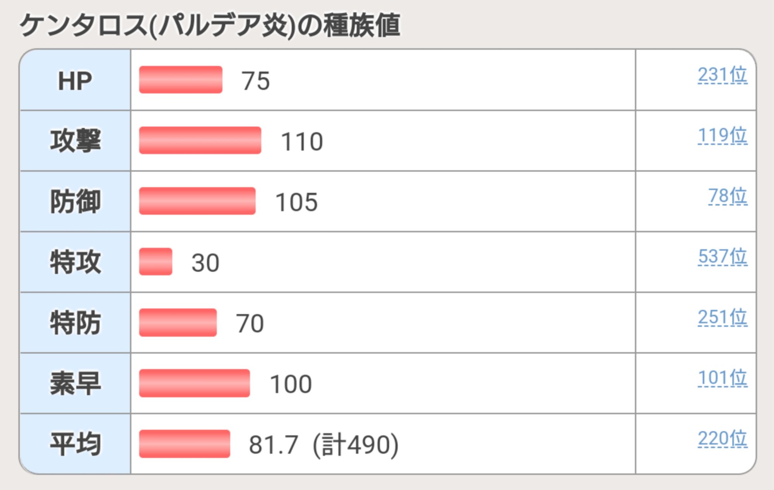Click the red HP stat bar
Screen dimensions: 774x490
pyautogui.click(x=181, y=80)
